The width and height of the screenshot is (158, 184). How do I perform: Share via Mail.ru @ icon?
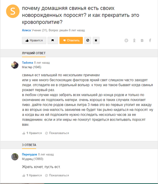pyautogui.click(x=126, y=40)
